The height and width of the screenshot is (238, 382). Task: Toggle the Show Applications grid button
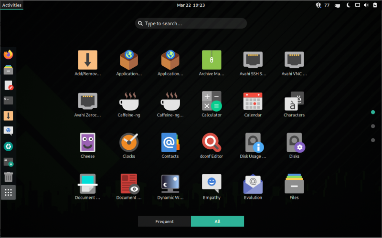click(8, 193)
